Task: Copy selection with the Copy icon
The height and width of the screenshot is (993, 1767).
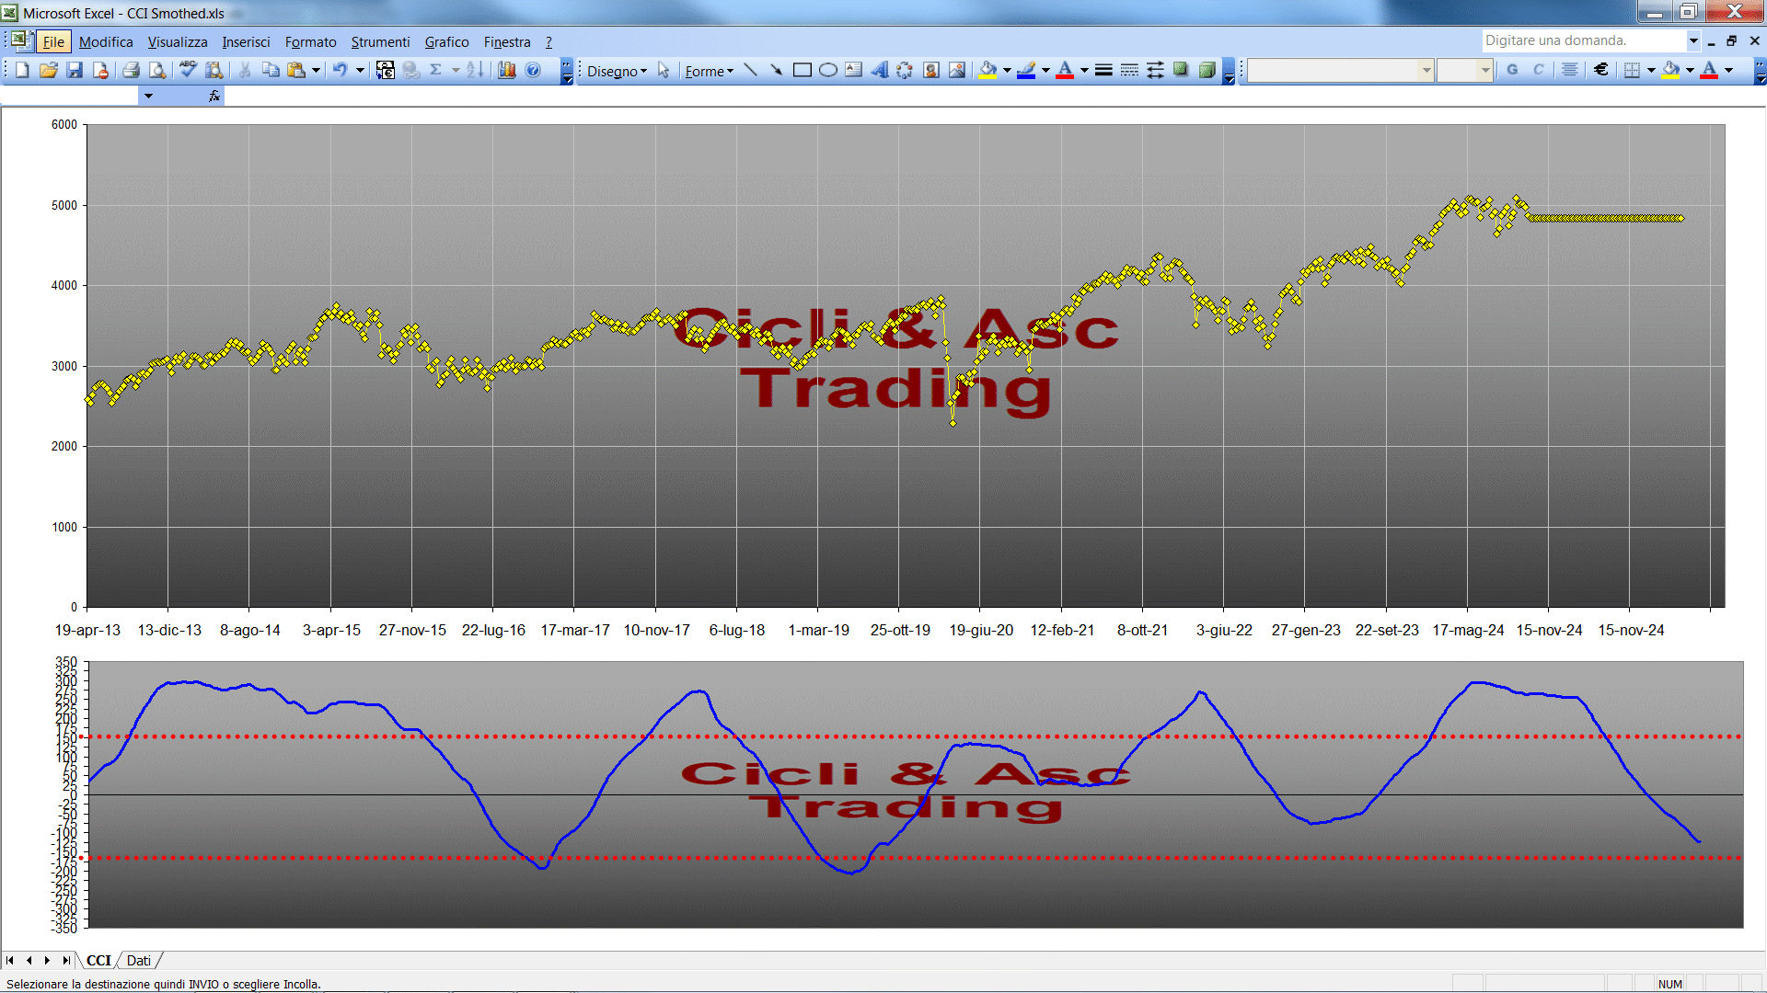Action: [x=271, y=70]
